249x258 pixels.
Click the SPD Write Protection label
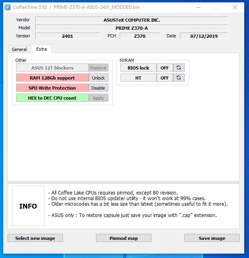tap(52, 88)
